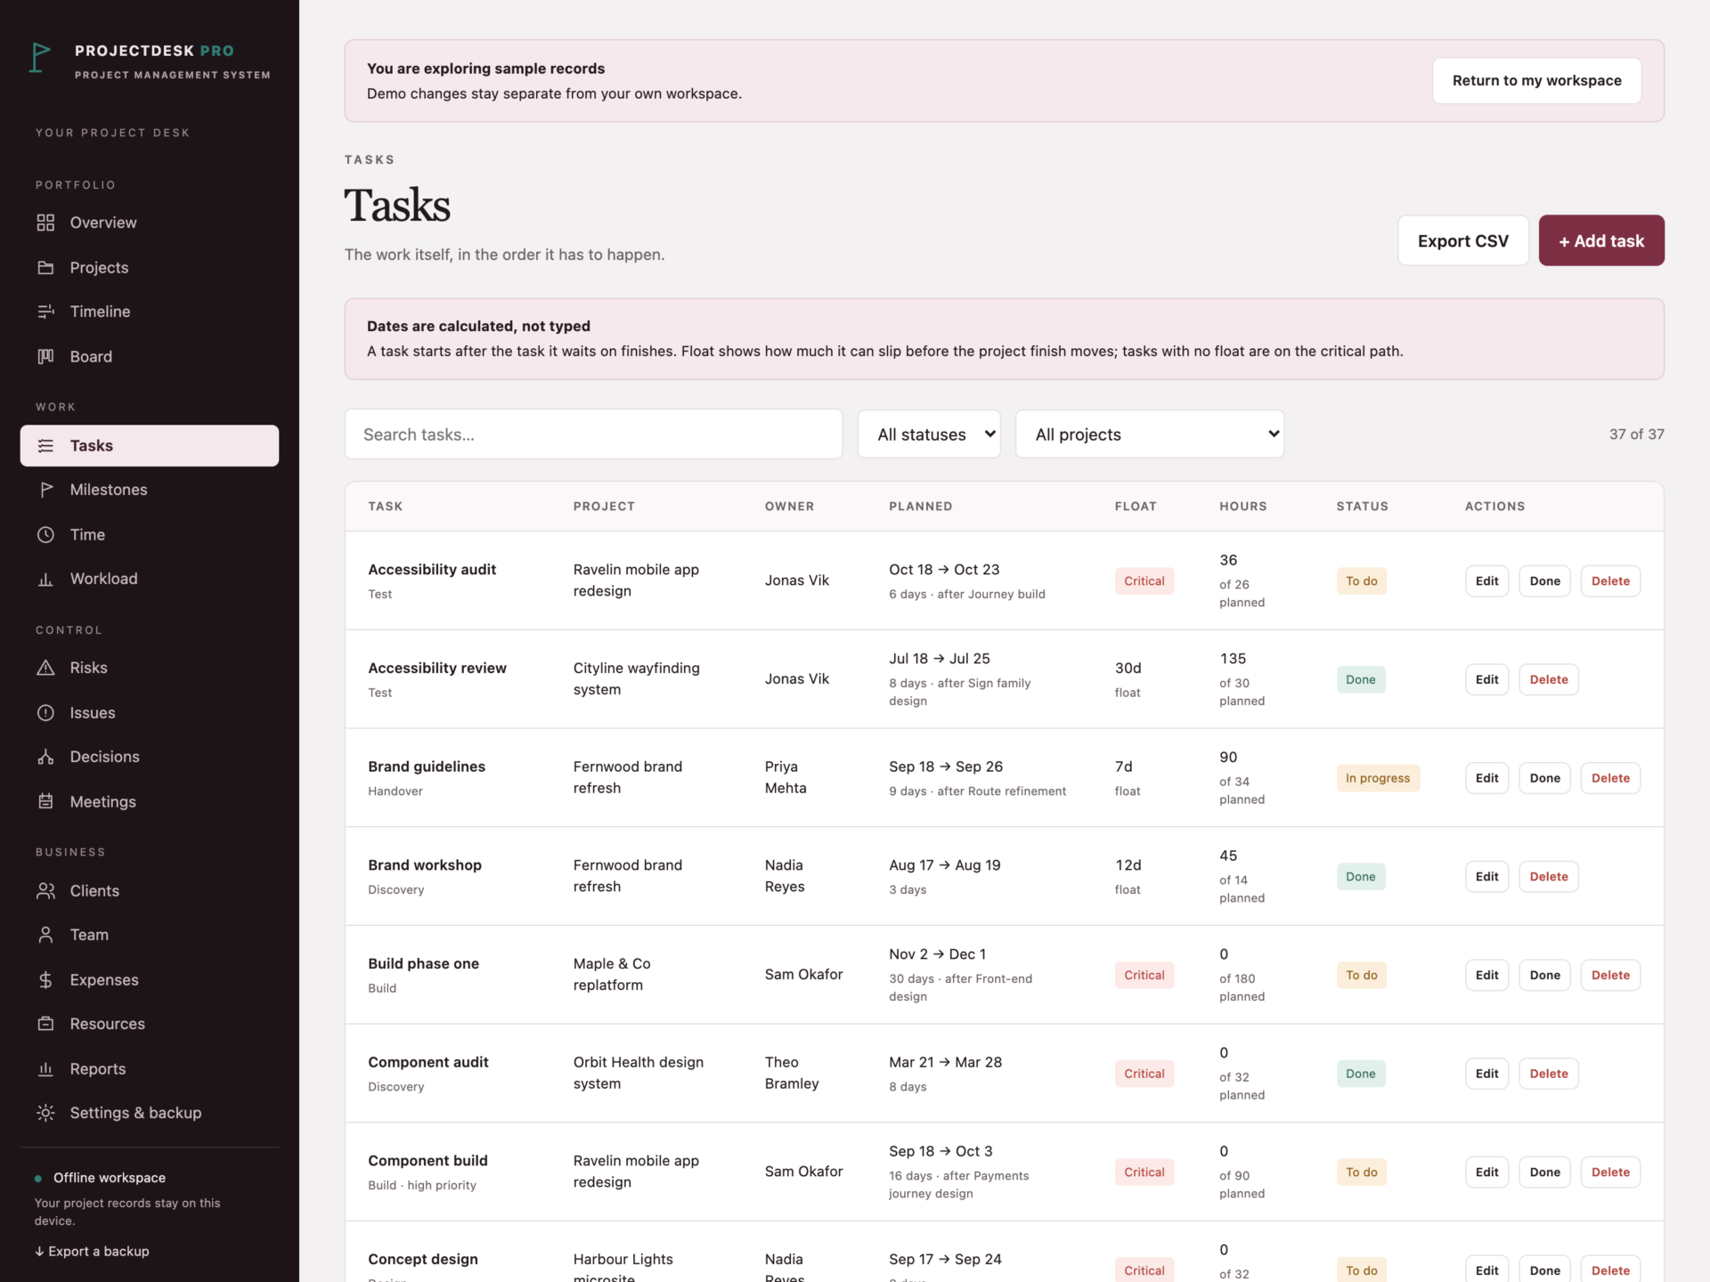Click the Risks warning triangle icon
Screen dimensions: 1710x1282
click(x=45, y=668)
